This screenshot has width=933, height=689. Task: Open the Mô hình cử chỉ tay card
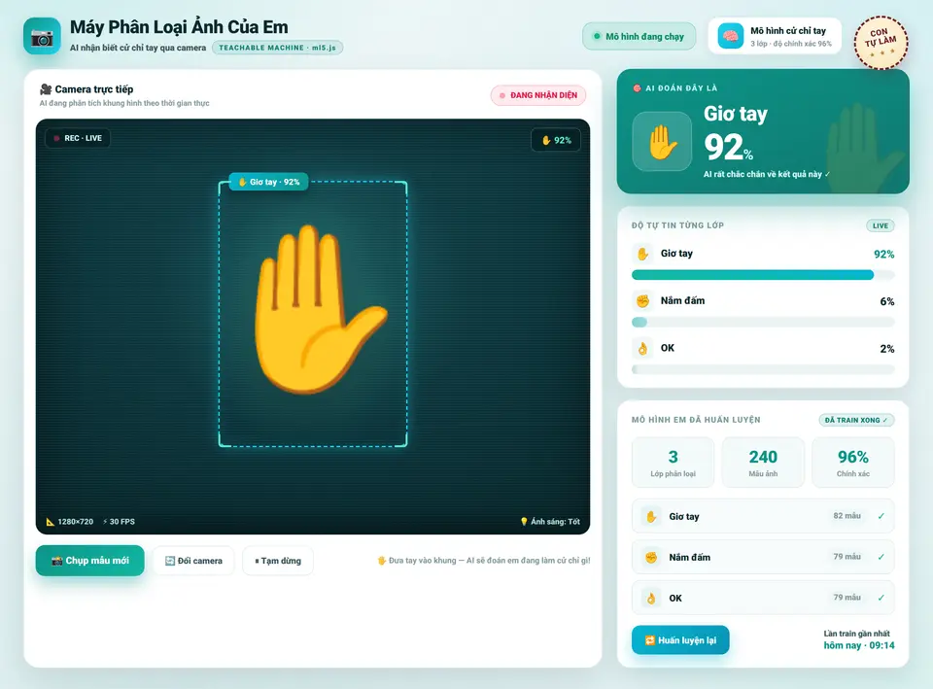(775, 36)
